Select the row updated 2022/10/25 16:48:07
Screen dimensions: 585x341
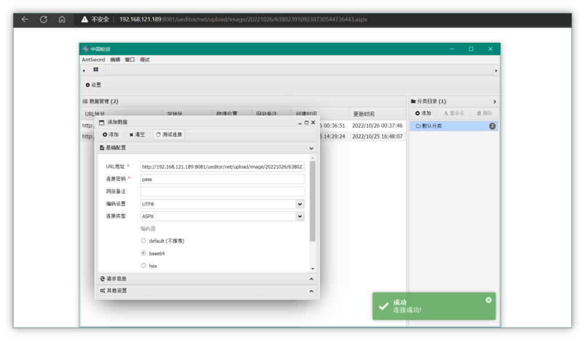pos(377,137)
